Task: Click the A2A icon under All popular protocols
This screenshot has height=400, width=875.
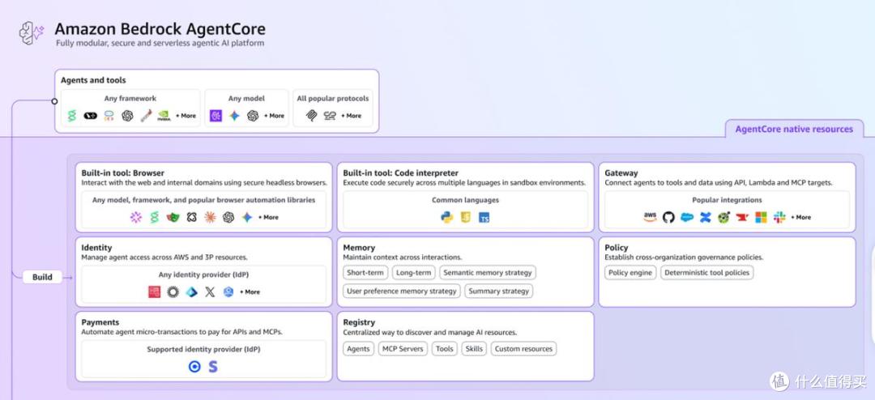Action: [331, 116]
